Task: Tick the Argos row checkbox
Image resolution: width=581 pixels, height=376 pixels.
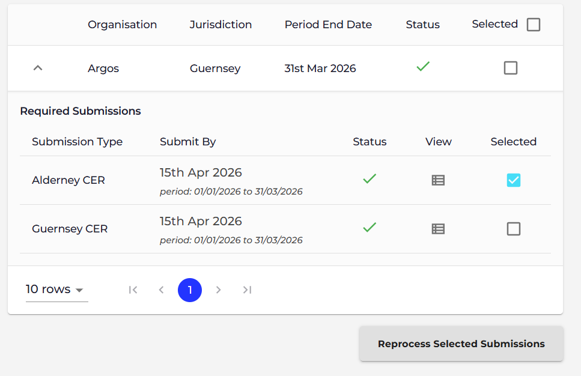Action: coord(511,68)
